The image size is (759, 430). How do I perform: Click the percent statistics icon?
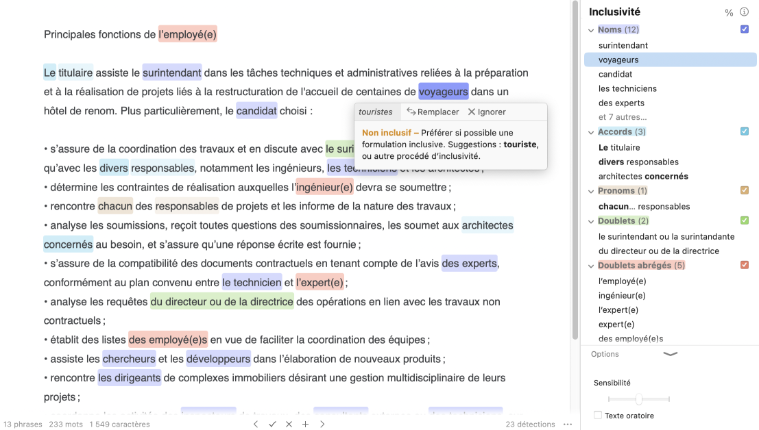(x=729, y=12)
